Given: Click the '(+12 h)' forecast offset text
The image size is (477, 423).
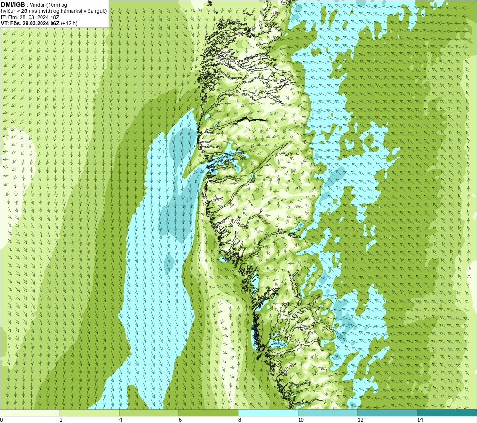Looking at the screenshot, I should click(x=69, y=23).
